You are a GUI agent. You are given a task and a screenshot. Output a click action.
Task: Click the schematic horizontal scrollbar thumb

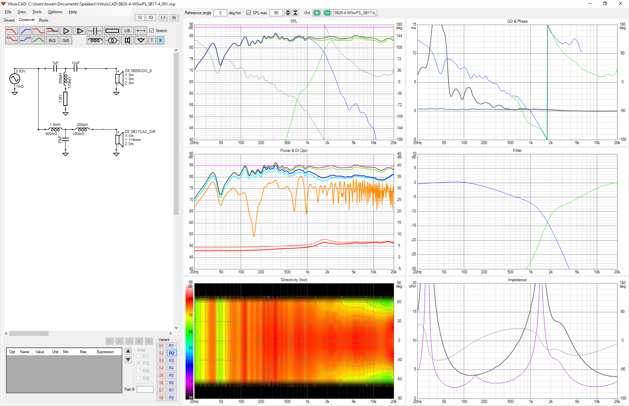pyautogui.click(x=29, y=333)
